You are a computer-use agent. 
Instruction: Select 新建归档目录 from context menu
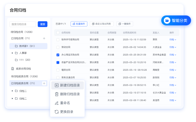tap(70, 85)
